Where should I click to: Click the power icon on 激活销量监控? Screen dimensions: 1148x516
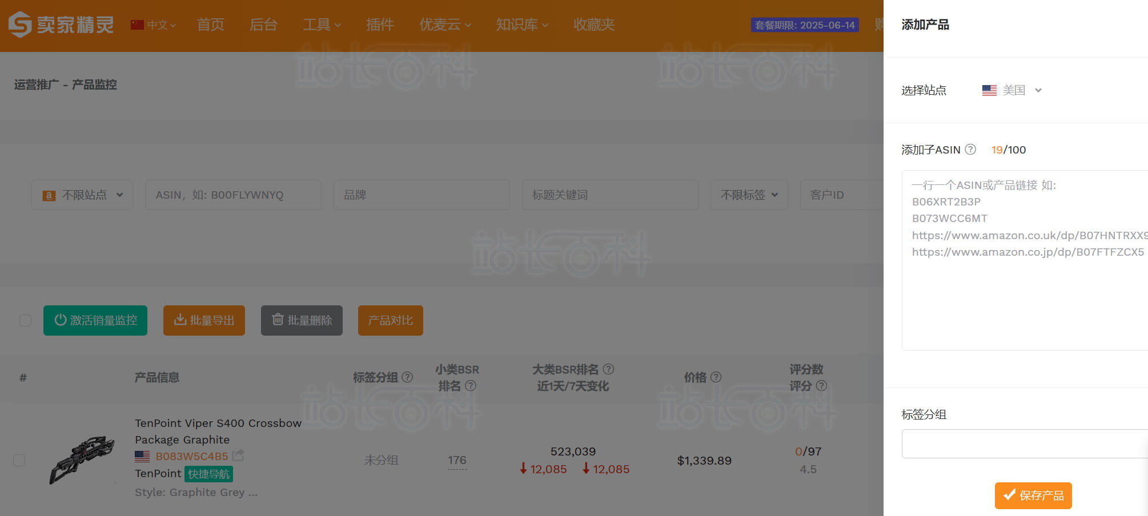pyautogui.click(x=61, y=320)
